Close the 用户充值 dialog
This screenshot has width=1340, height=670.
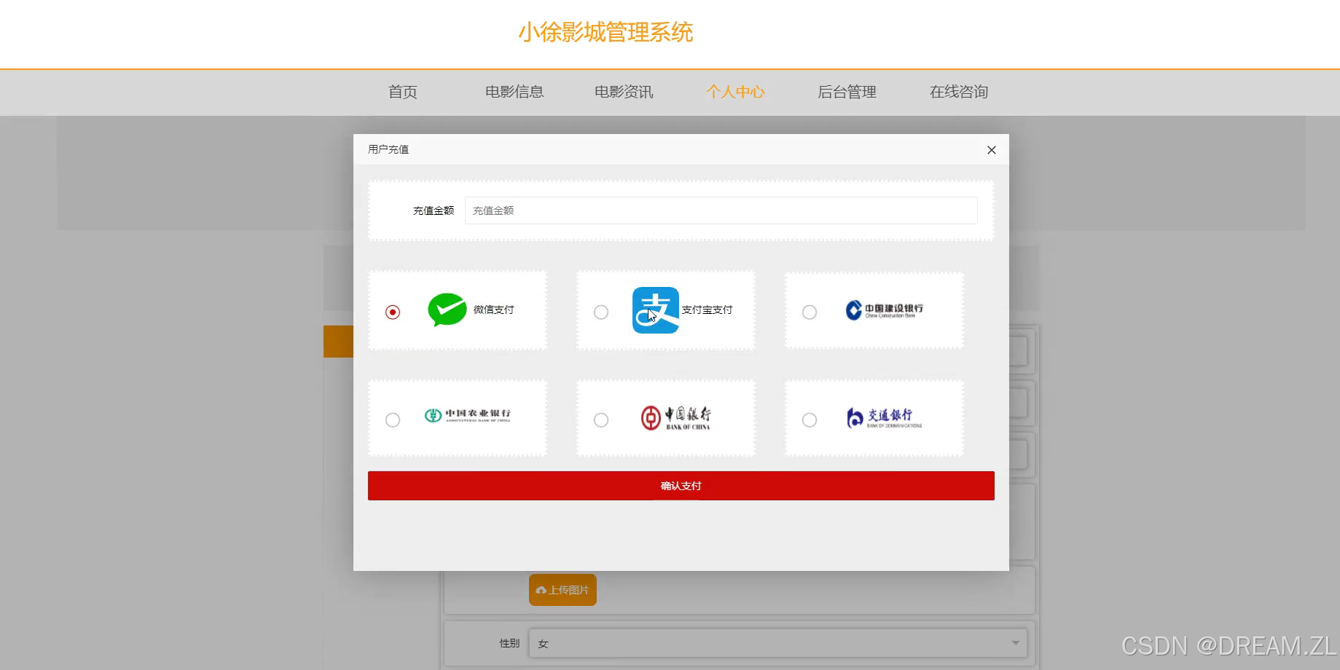(991, 150)
